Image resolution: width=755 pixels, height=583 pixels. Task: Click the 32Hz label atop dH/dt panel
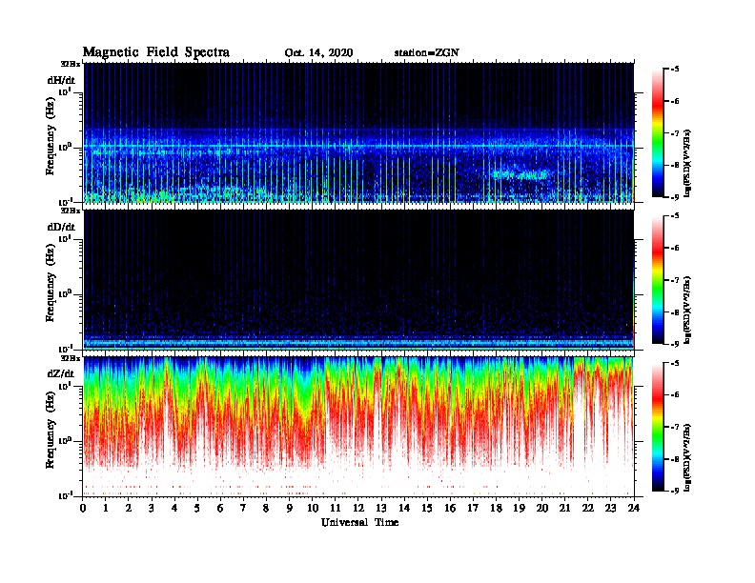click(71, 64)
